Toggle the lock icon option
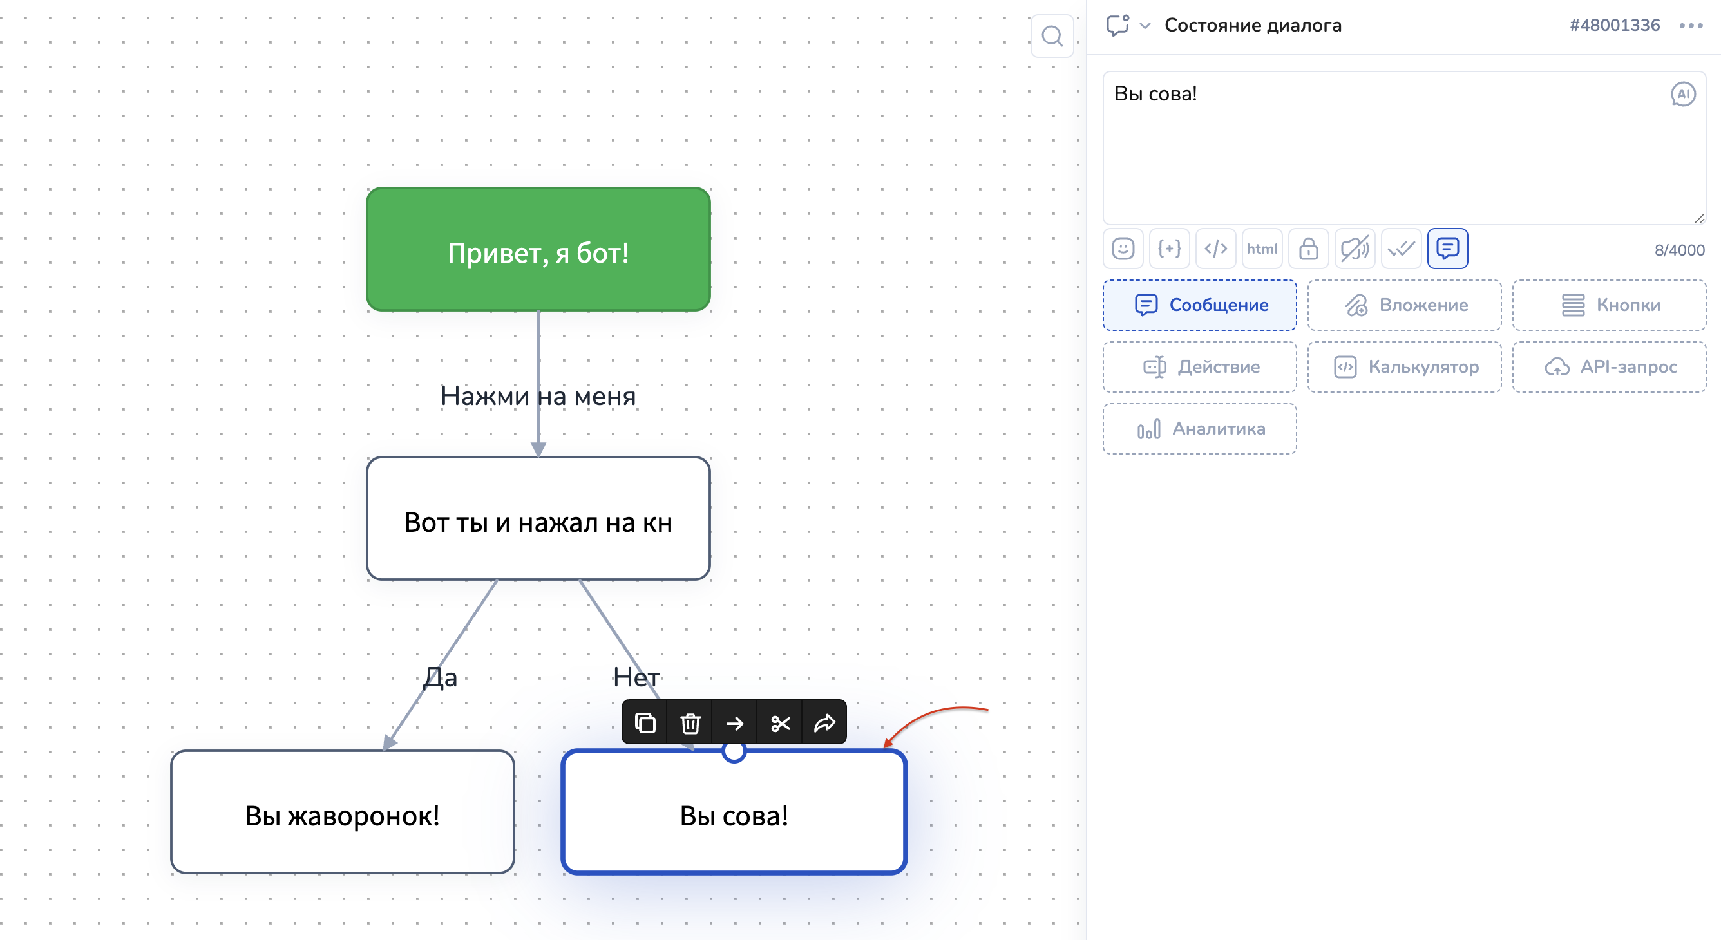1721x940 pixels. 1308,249
